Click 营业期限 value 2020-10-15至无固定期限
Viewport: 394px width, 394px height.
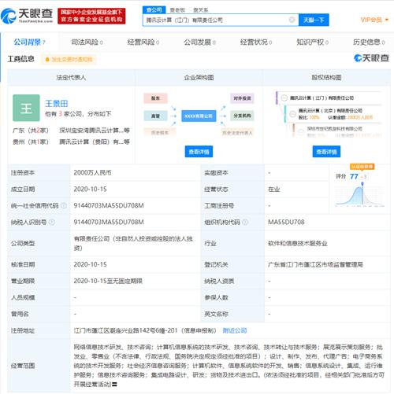coord(108,281)
